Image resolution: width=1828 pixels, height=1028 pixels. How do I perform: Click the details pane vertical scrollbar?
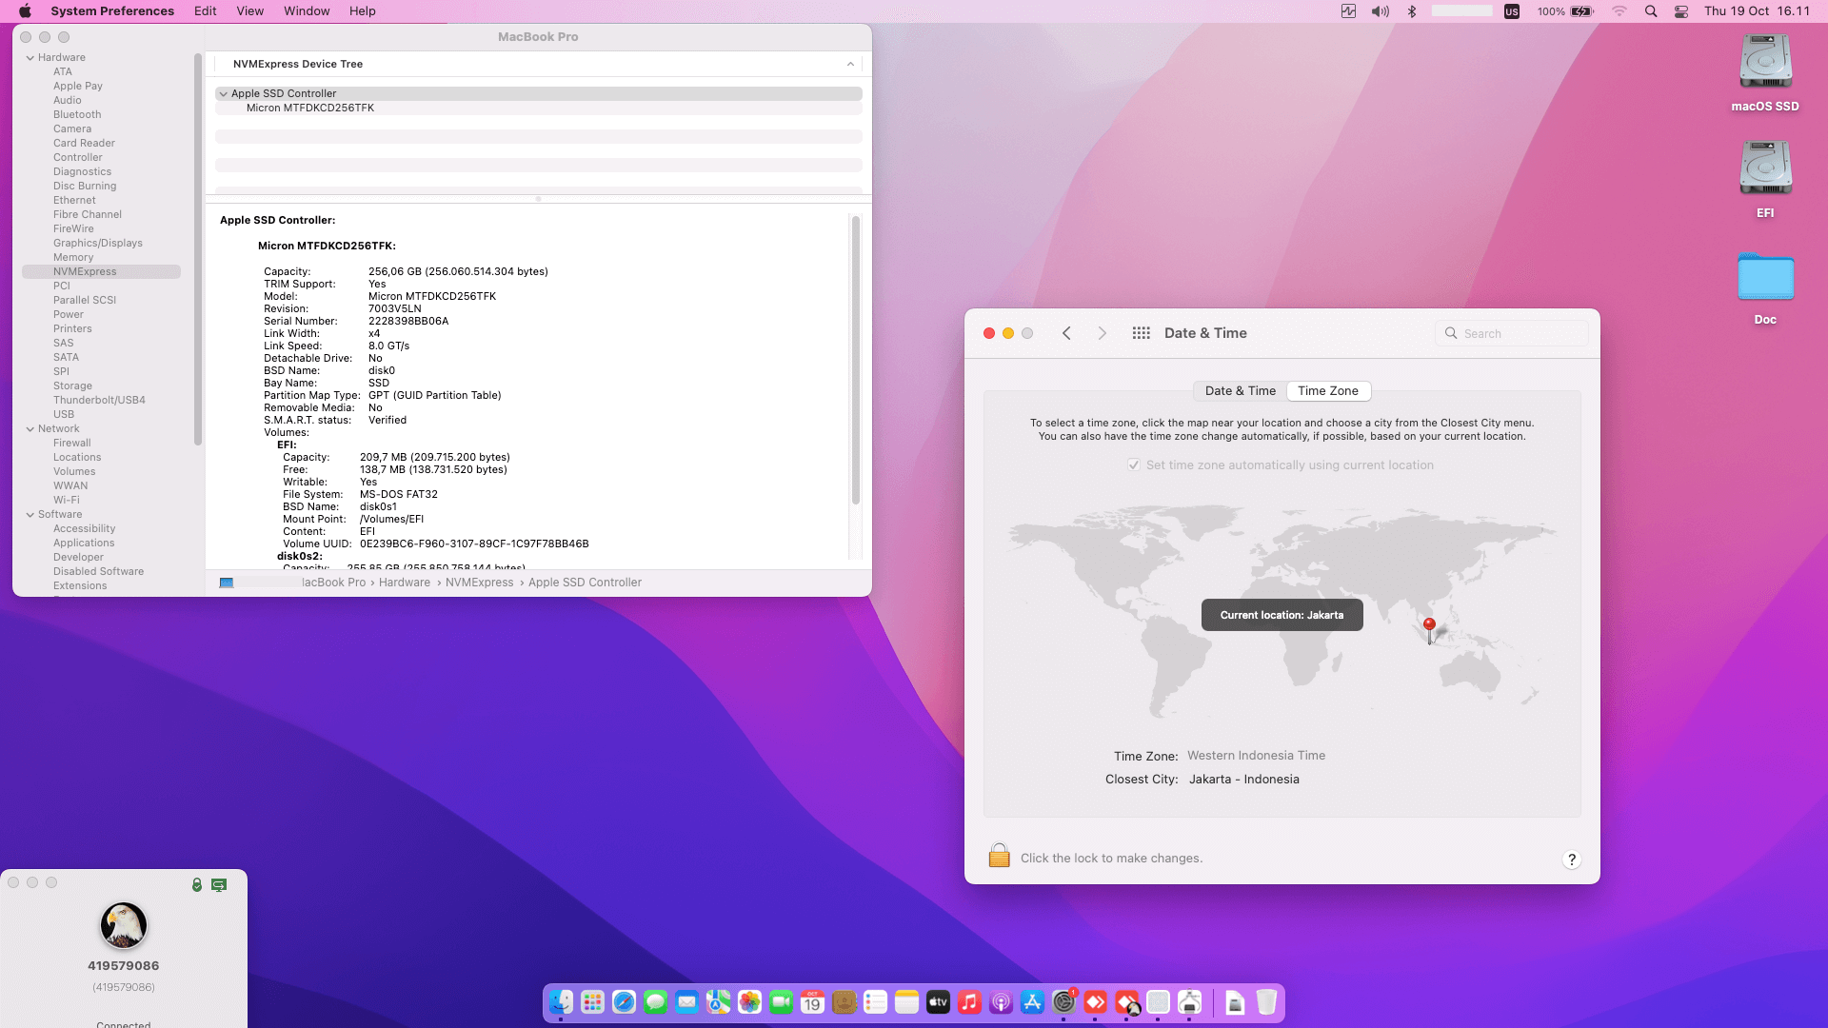point(855,362)
